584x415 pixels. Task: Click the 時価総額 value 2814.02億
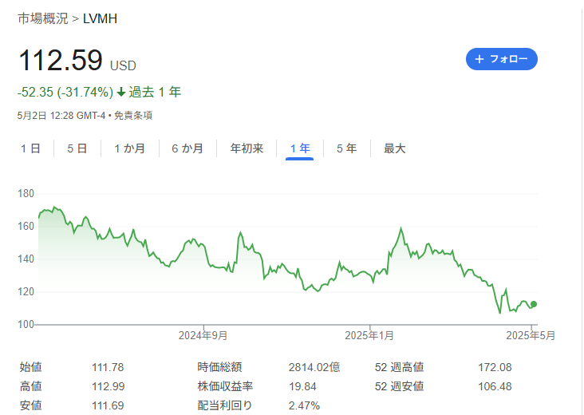pyautogui.click(x=314, y=367)
